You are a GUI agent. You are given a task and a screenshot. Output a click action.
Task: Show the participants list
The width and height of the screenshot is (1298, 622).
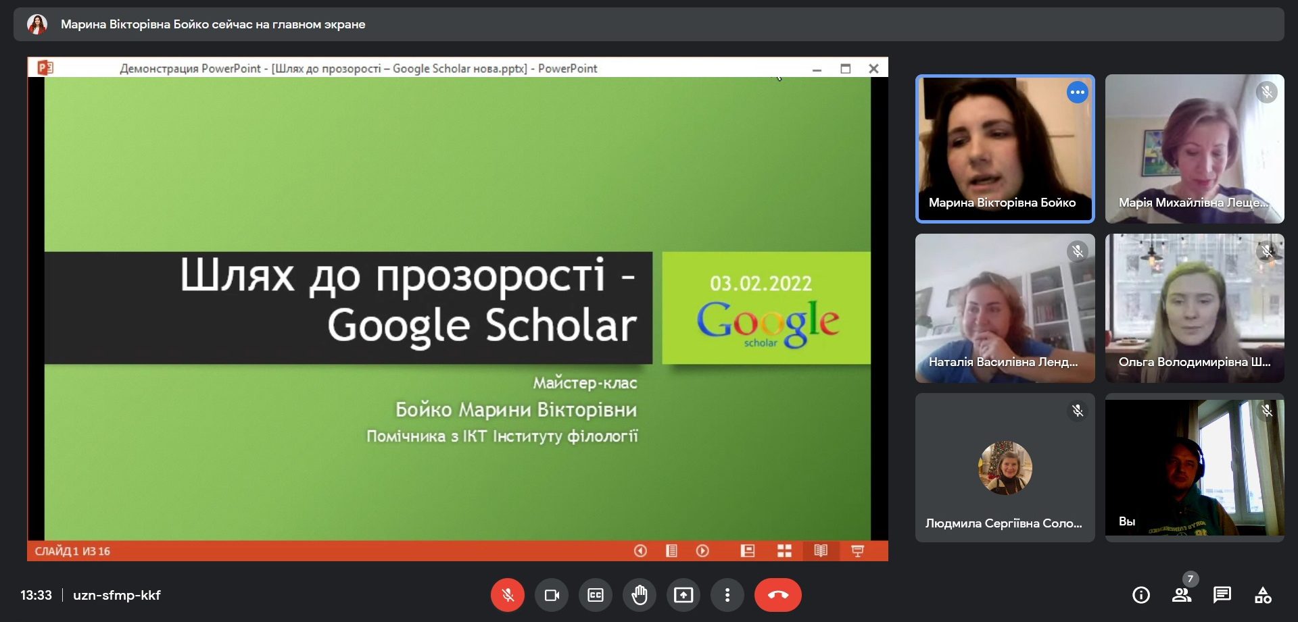pos(1182,595)
